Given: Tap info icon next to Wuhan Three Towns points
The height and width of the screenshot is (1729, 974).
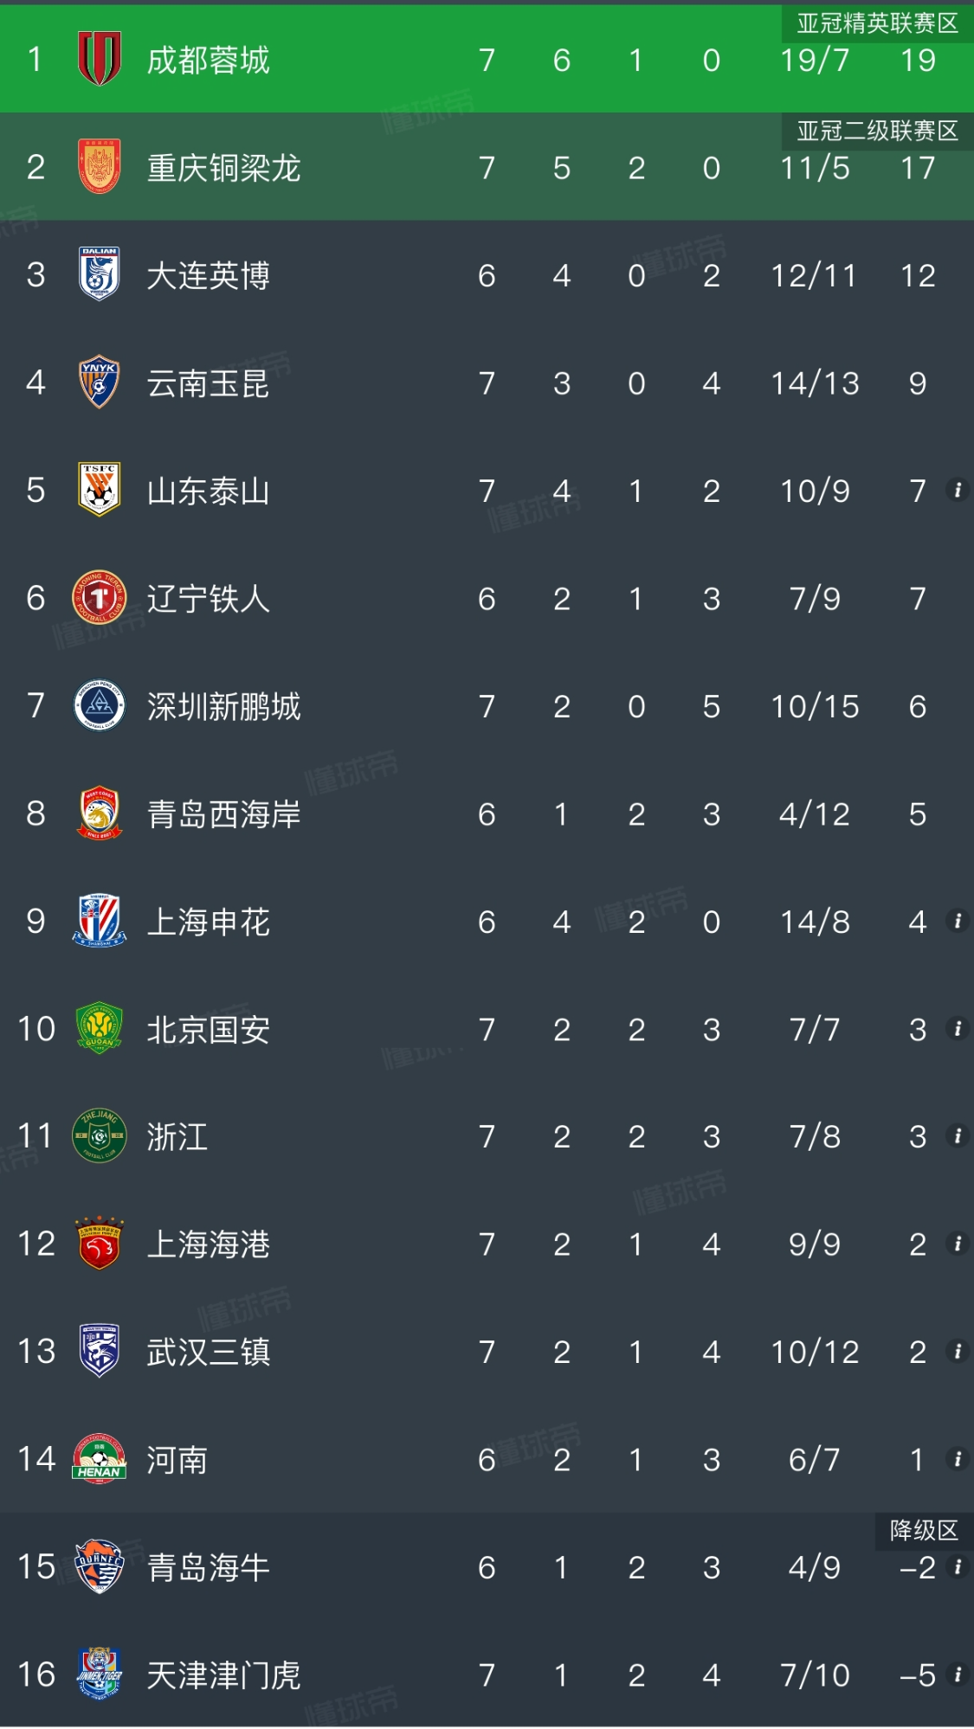Looking at the screenshot, I should pos(958,1351).
